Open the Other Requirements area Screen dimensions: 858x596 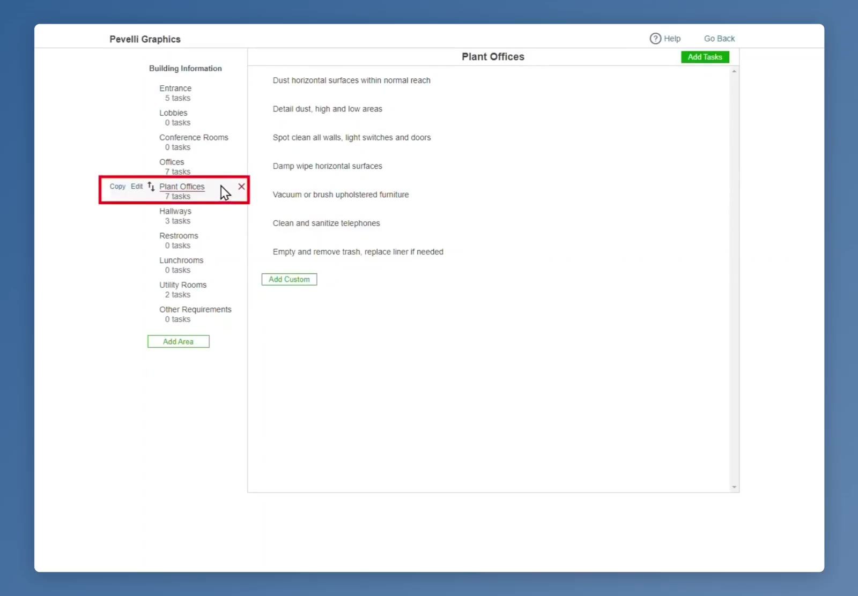tap(195, 310)
